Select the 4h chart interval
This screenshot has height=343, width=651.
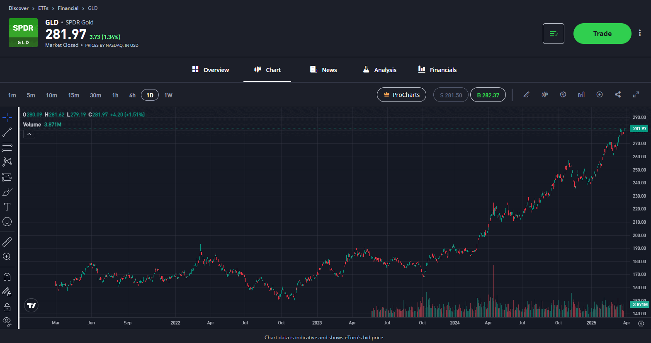tap(132, 95)
